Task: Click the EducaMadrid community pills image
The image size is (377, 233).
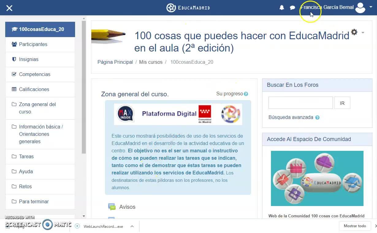Action: click(317, 178)
